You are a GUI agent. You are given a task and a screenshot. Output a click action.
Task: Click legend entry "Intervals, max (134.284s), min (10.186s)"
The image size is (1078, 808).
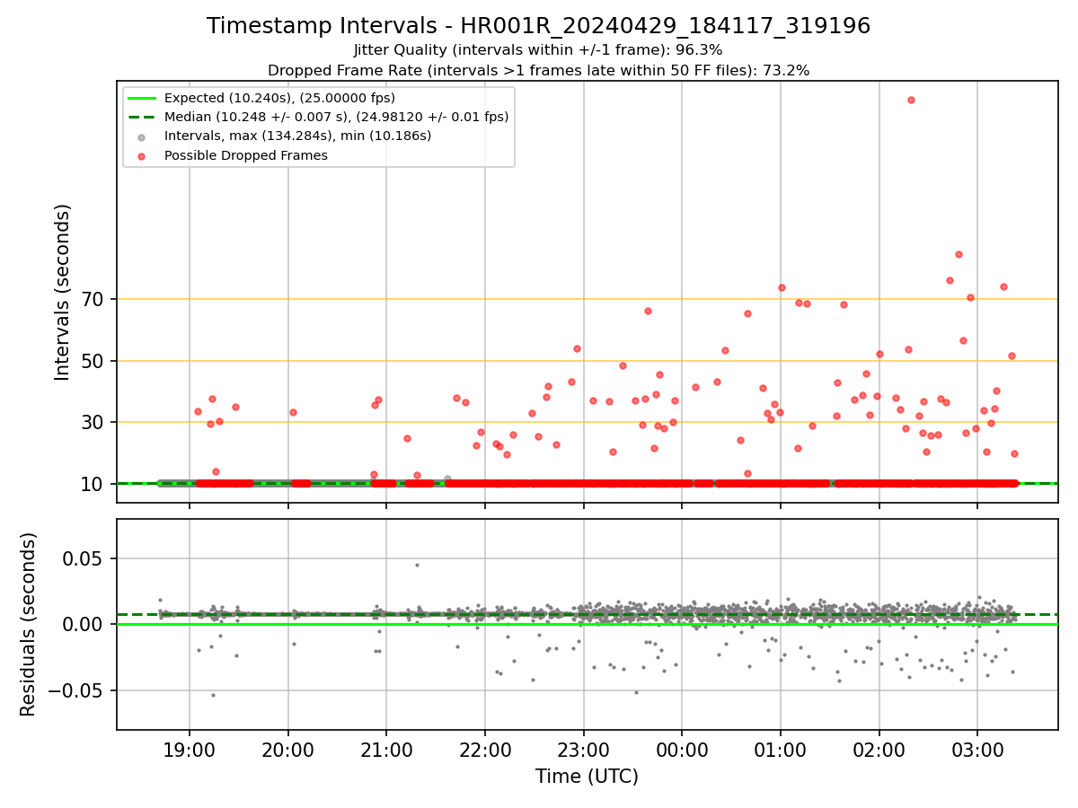coord(297,136)
